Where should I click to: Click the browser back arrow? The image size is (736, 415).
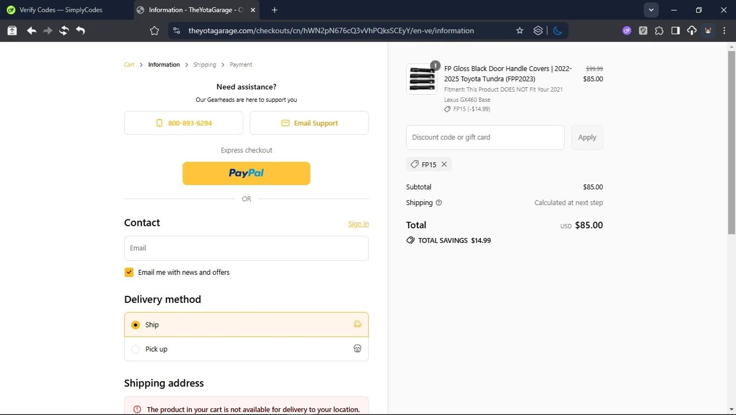pos(31,31)
